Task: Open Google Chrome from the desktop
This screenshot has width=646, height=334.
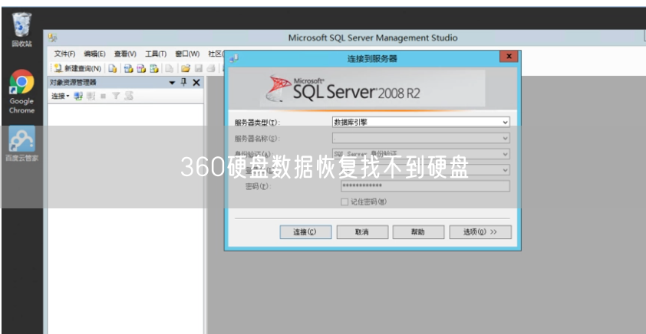Action: (21, 89)
